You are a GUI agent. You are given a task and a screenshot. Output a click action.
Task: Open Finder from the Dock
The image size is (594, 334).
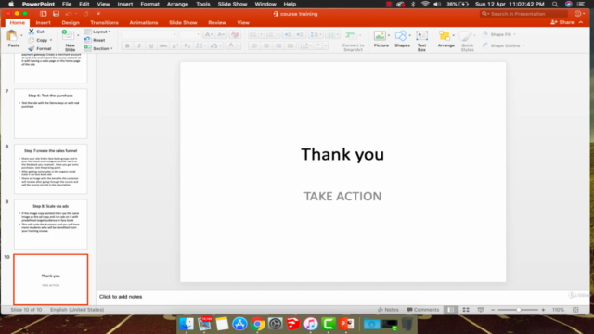pos(186,324)
